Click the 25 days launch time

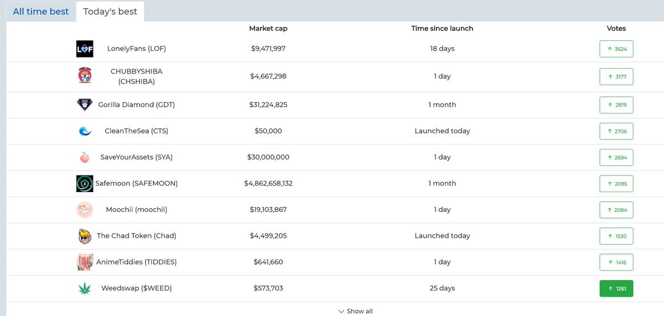pyautogui.click(x=442, y=288)
